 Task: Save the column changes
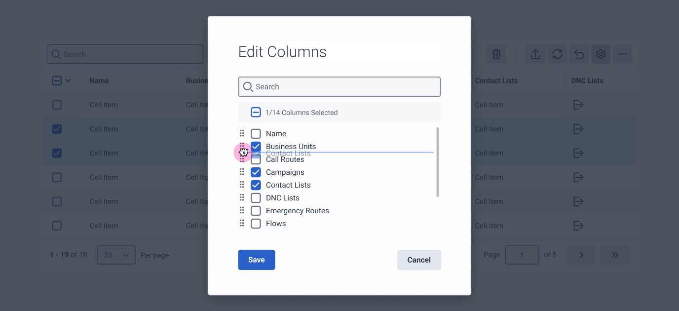click(256, 260)
